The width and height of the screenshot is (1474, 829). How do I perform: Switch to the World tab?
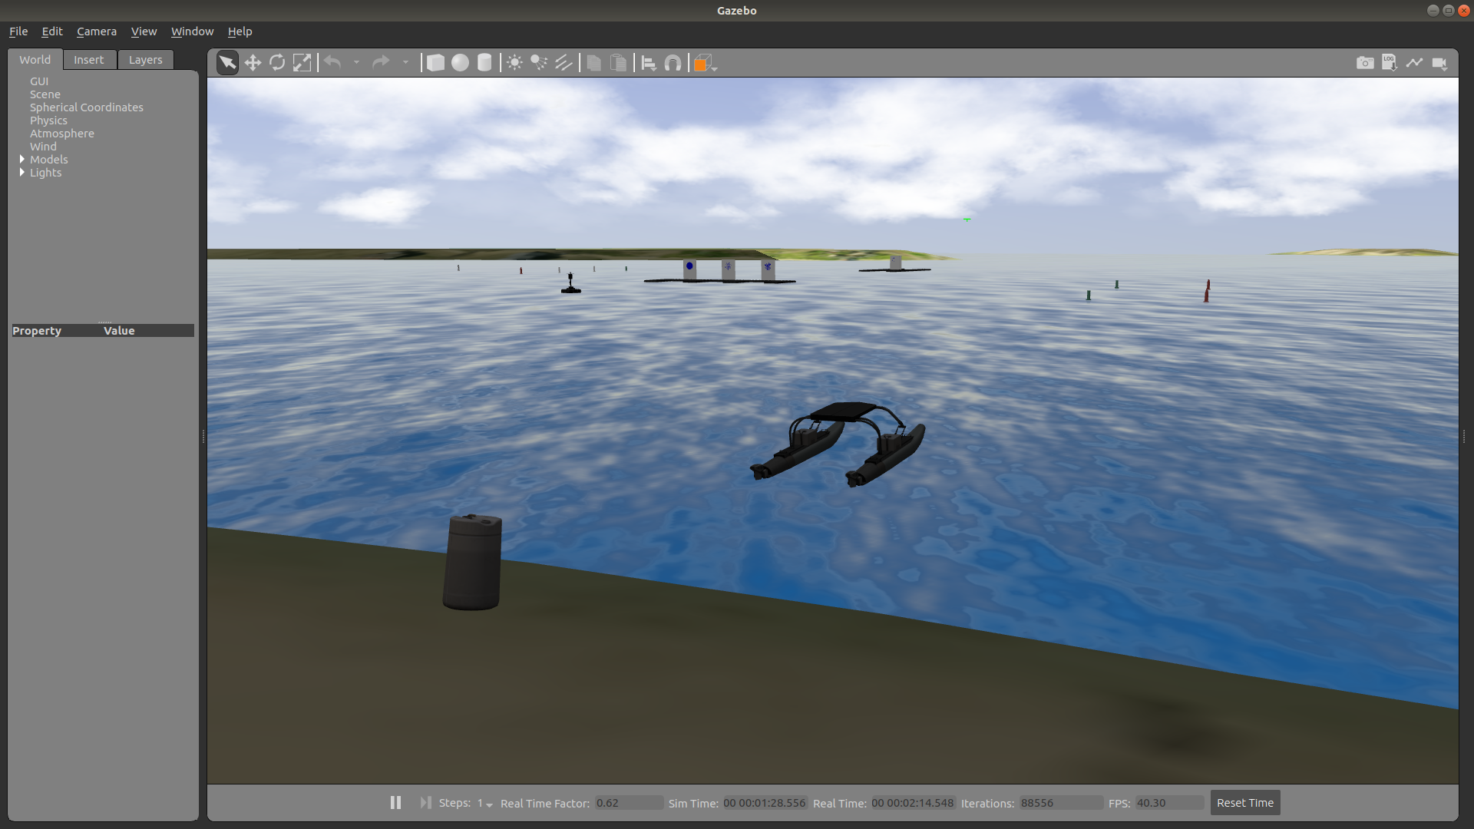tap(35, 60)
